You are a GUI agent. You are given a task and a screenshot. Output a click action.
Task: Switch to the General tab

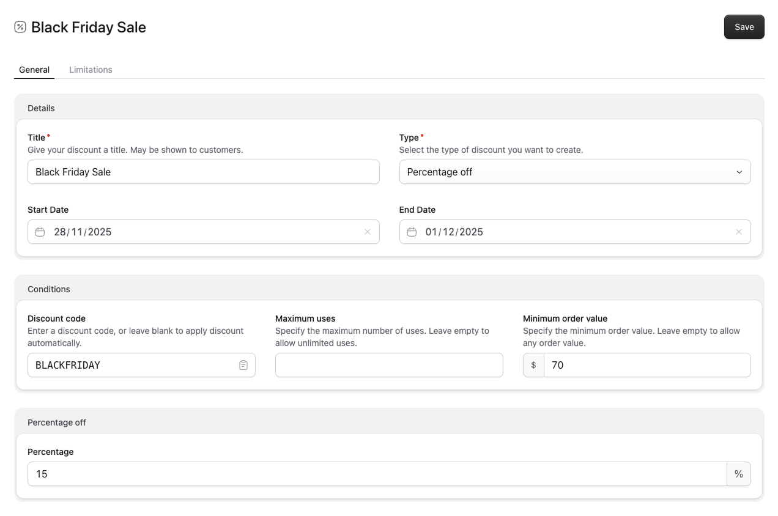point(34,70)
